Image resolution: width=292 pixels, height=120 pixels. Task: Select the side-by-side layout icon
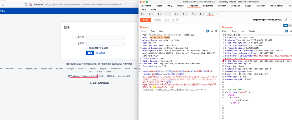coord(286,26)
